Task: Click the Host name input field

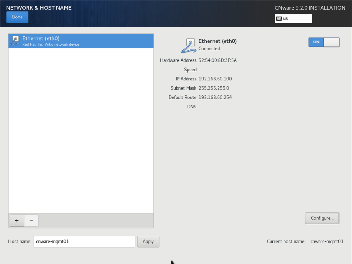Action: pyautogui.click(x=84, y=241)
